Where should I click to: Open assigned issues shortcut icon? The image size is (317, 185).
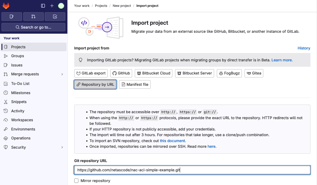coord(12,17)
